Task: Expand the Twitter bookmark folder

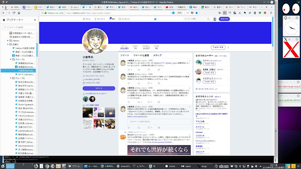Action: click(8, 41)
